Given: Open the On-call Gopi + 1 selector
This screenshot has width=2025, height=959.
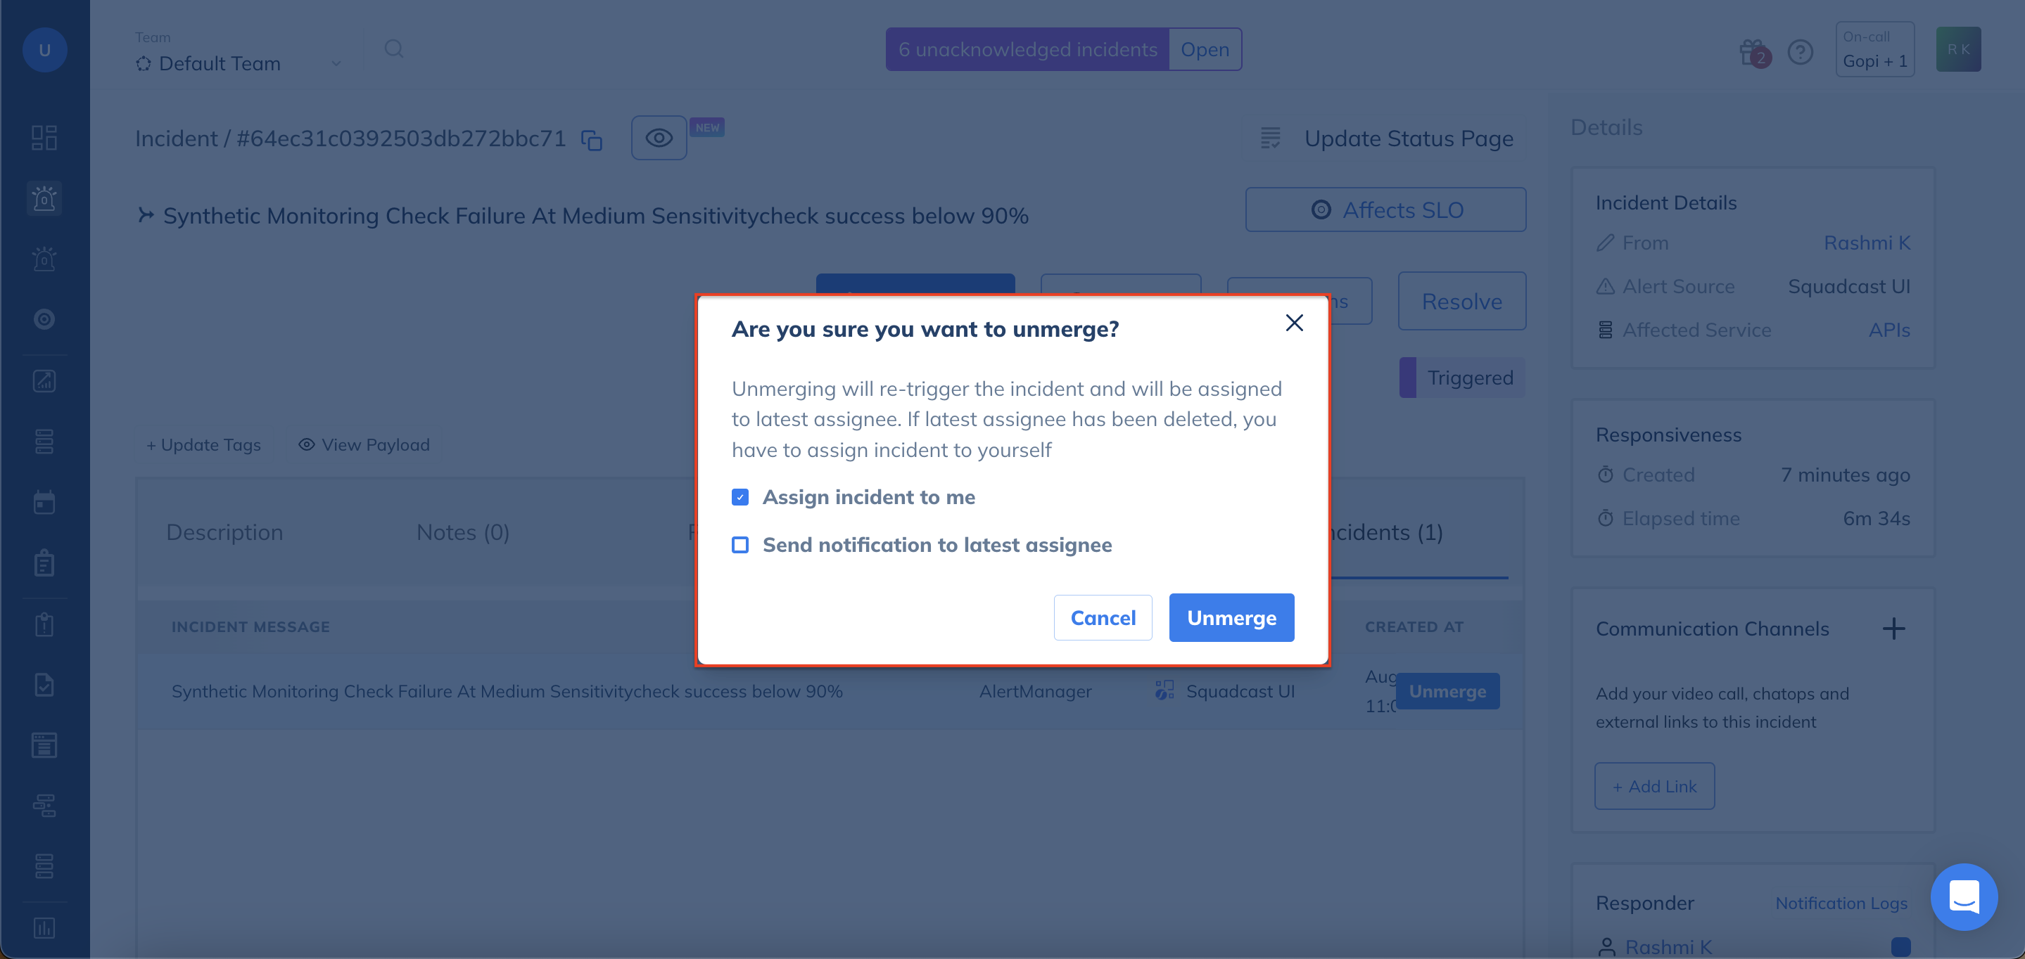Looking at the screenshot, I should click(1875, 49).
